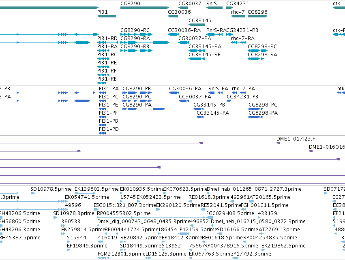Select the FGM212B01.5prime EST label
This screenshot has height=260, width=345.
point(122,254)
